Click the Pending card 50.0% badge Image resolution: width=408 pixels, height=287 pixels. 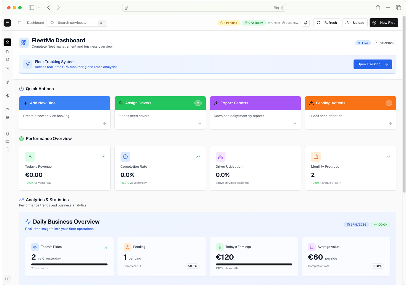coord(192,266)
